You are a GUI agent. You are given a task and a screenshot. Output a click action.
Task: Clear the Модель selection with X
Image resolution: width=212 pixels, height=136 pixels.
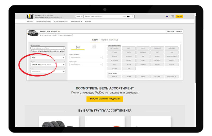click(65, 62)
